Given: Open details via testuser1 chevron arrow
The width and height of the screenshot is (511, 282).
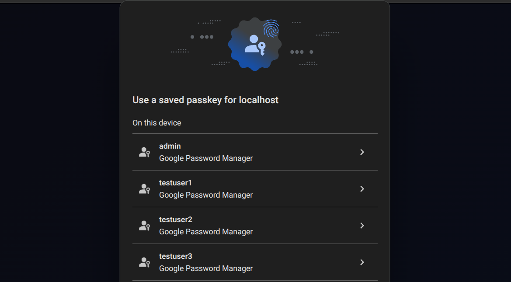Looking at the screenshot, I should tap(362, 188).
